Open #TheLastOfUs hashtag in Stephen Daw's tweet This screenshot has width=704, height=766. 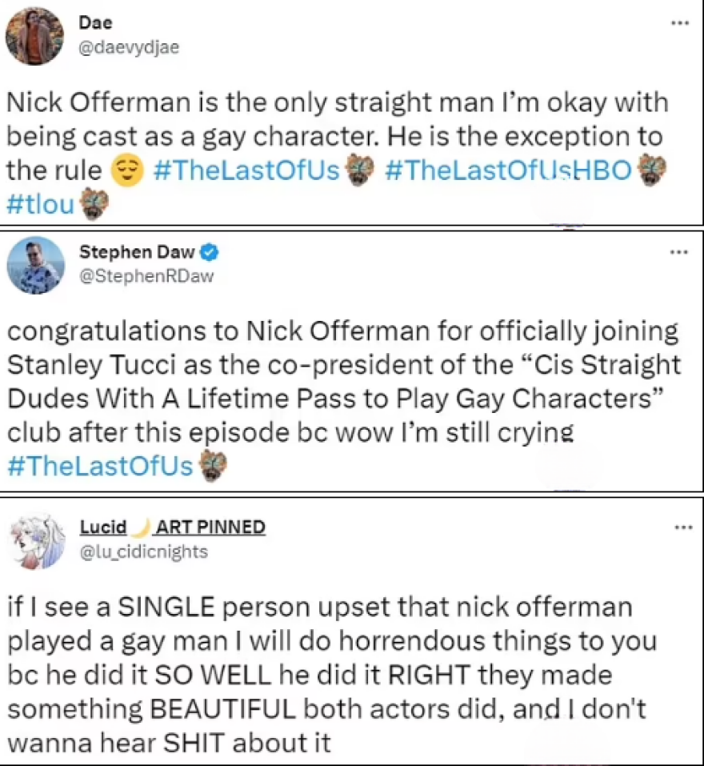click(x=100, y=467)
